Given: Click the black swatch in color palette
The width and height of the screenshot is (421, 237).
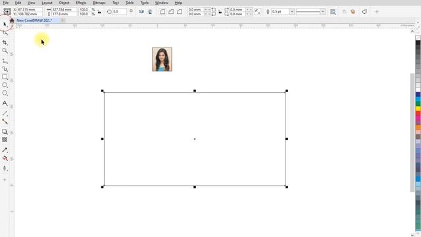Looking at the screenshot, I should [418, 43].
